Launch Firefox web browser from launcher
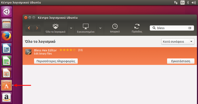The height and width of the screenshot is (104, 198). [6, 36]
